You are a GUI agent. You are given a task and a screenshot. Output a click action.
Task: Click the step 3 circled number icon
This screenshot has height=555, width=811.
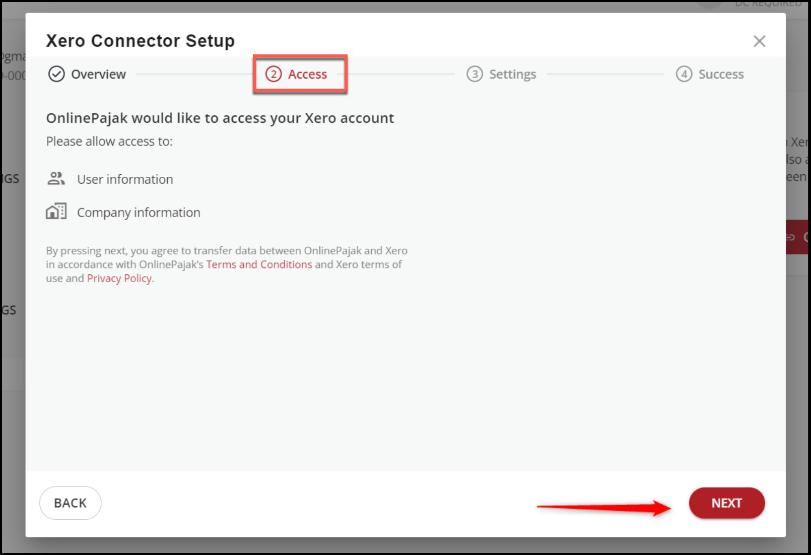click(475, 75)
